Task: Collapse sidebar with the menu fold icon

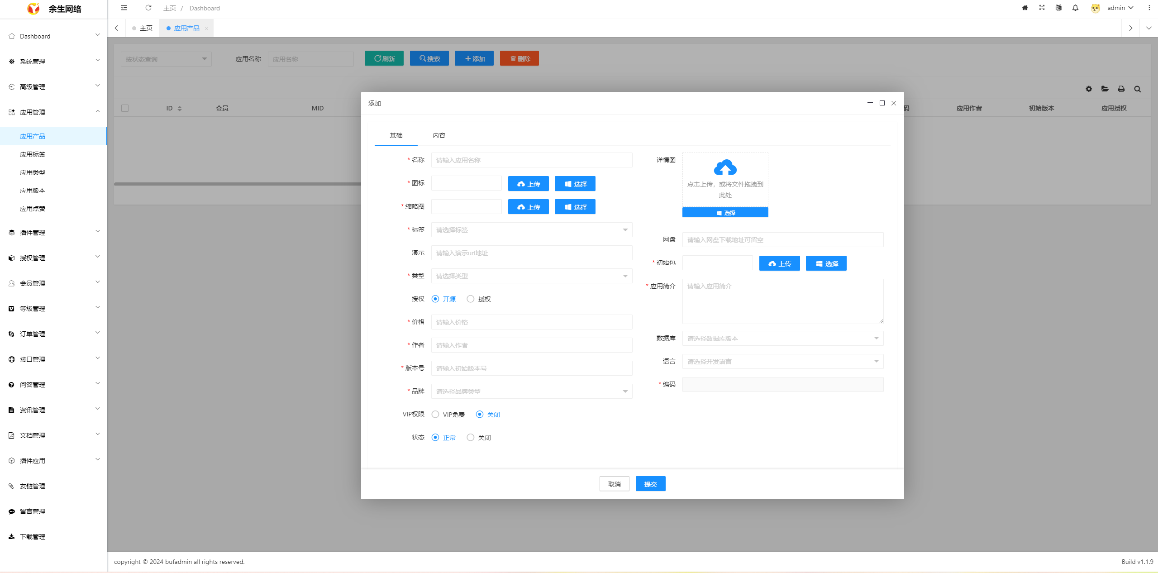Action: coord(124,8)
